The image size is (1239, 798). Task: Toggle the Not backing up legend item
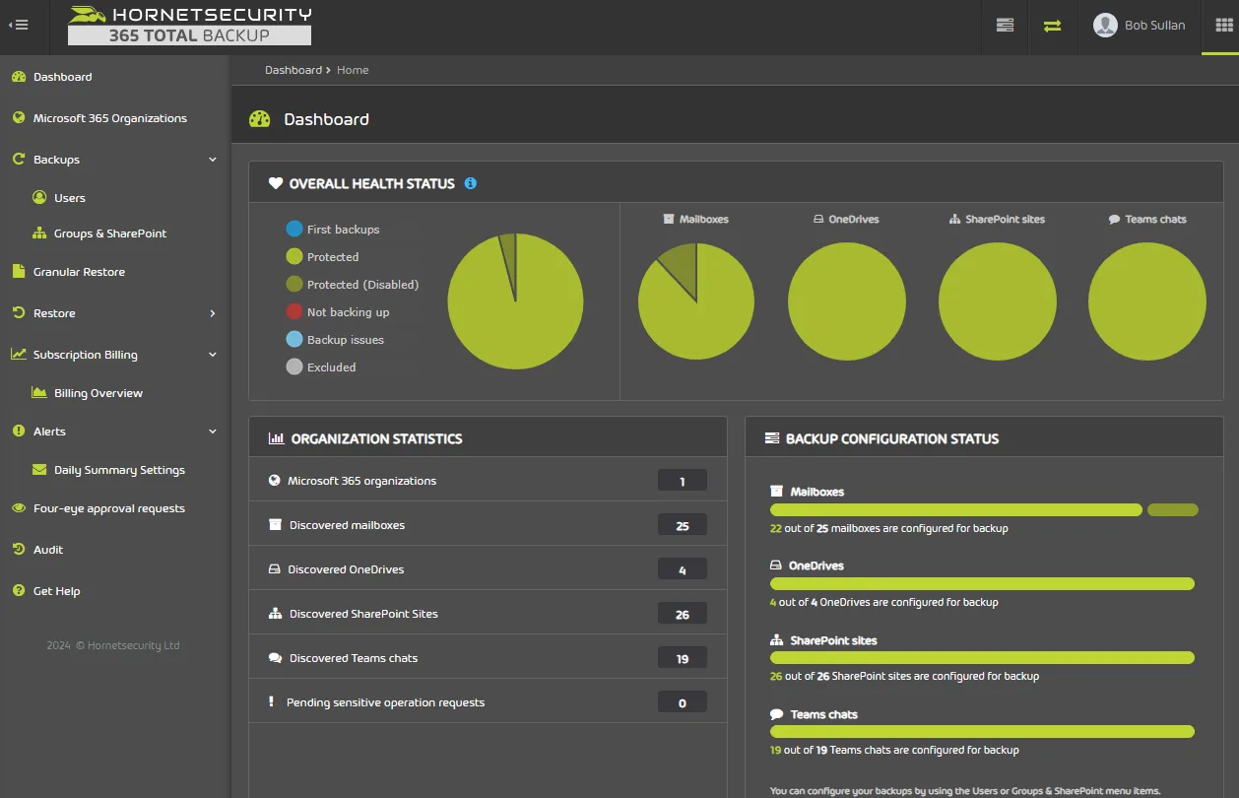338,312
